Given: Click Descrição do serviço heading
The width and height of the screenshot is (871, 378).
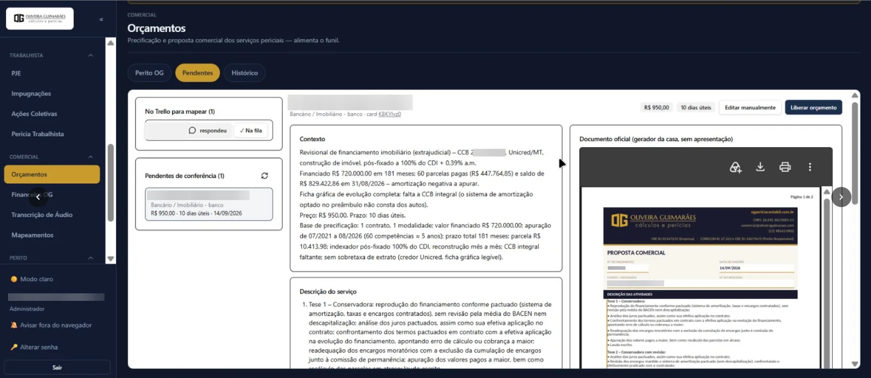Looking at the screenshot, I should click(x=328, y=292).
